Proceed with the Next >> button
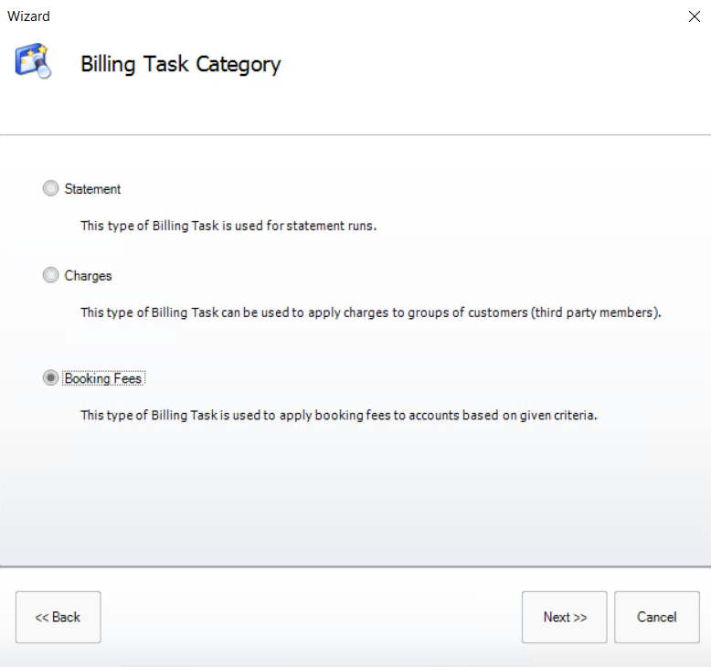711x667 pixels. tap(565, 617)
